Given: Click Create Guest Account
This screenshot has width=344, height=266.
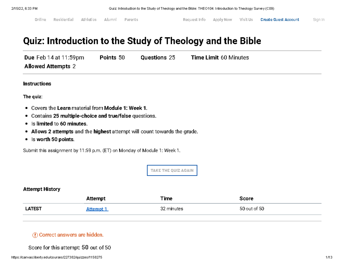Looking at the screenshot, I should coord(279,20).
